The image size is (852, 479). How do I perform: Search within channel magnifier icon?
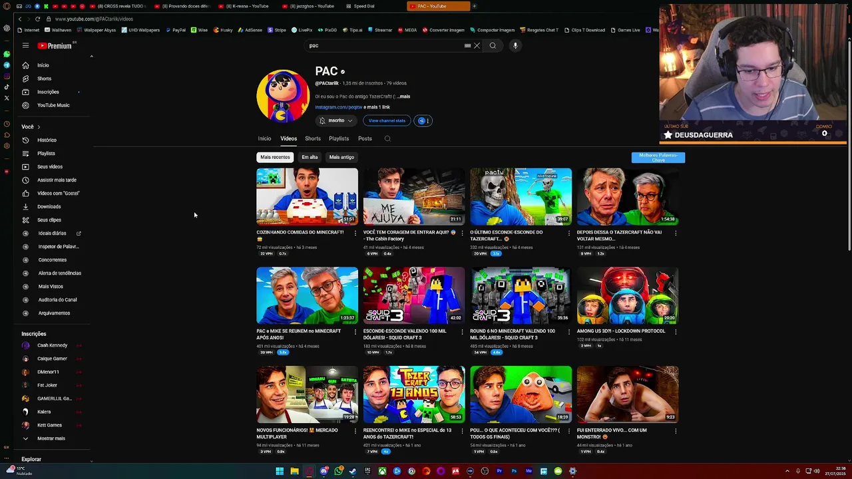pyautogui.click(x=387, y=138)
